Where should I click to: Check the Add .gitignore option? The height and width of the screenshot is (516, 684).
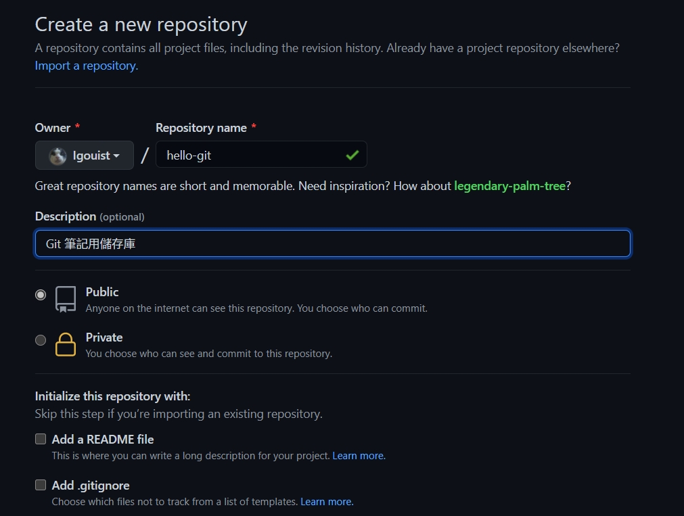[x=41, y=485]
